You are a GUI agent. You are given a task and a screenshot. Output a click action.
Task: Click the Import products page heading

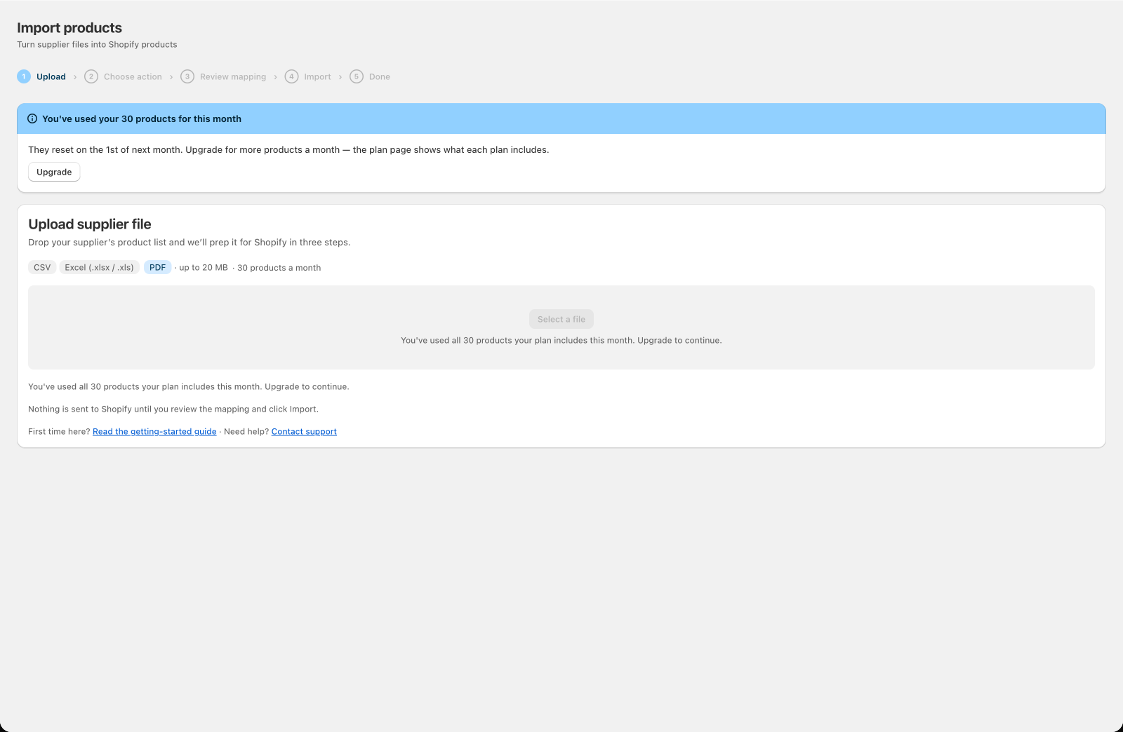pyautogui.click(x=69, y=27)
